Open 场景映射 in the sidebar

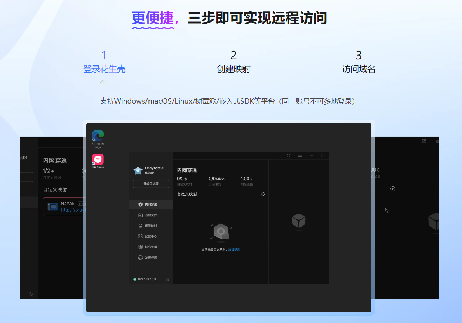point(151,226)
